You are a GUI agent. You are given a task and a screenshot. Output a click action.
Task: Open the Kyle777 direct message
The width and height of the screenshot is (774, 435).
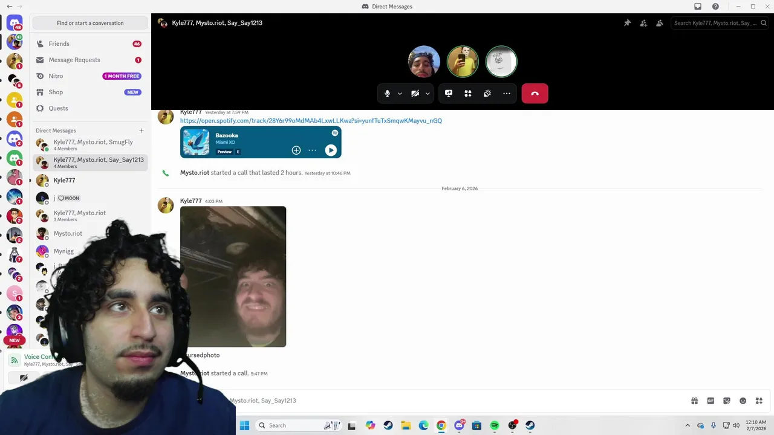90,181
